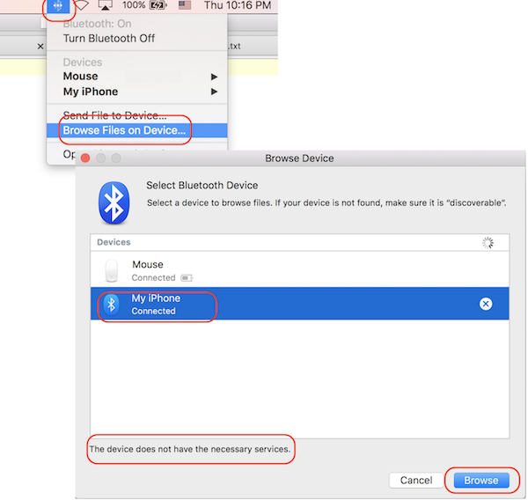528x500 pixels.
Task: Click the 'necessary services' error message
Action: click(x=189, y=449)
